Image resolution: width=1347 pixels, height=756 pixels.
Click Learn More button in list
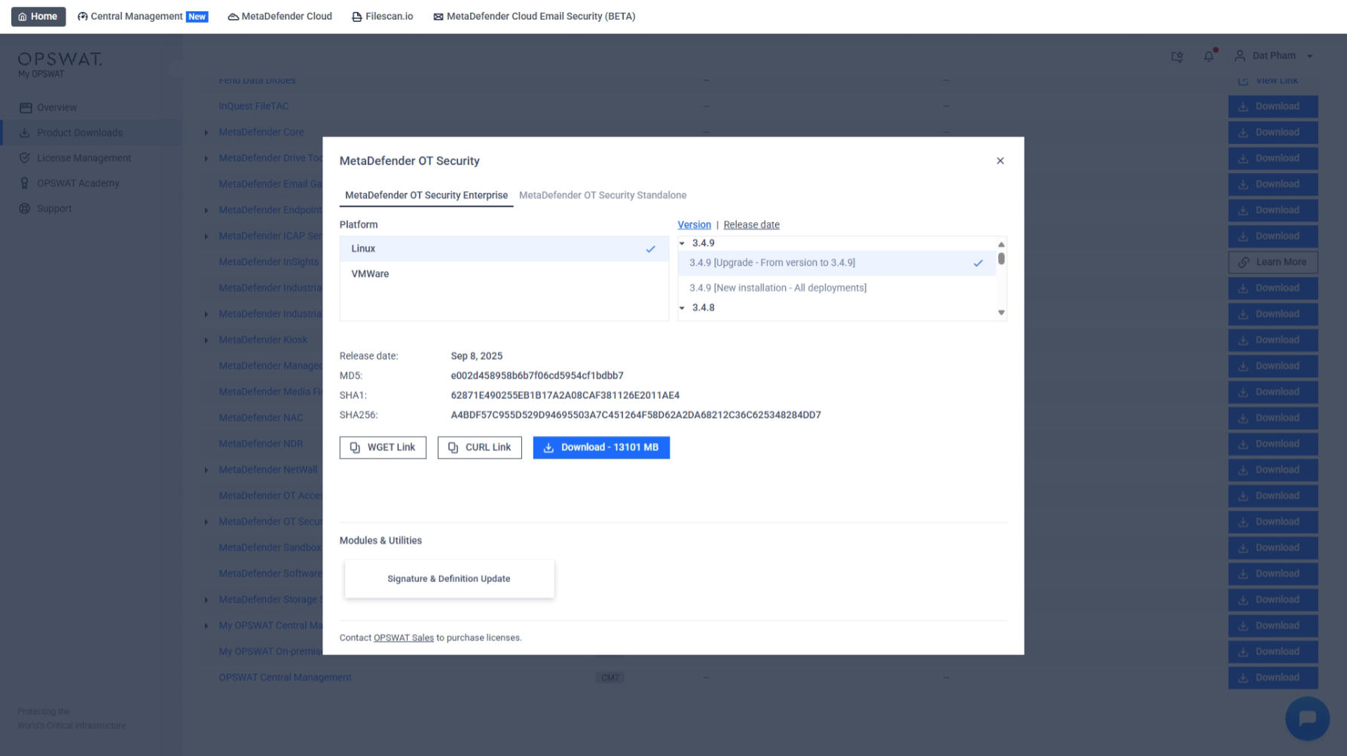[x=1272, y=262]
